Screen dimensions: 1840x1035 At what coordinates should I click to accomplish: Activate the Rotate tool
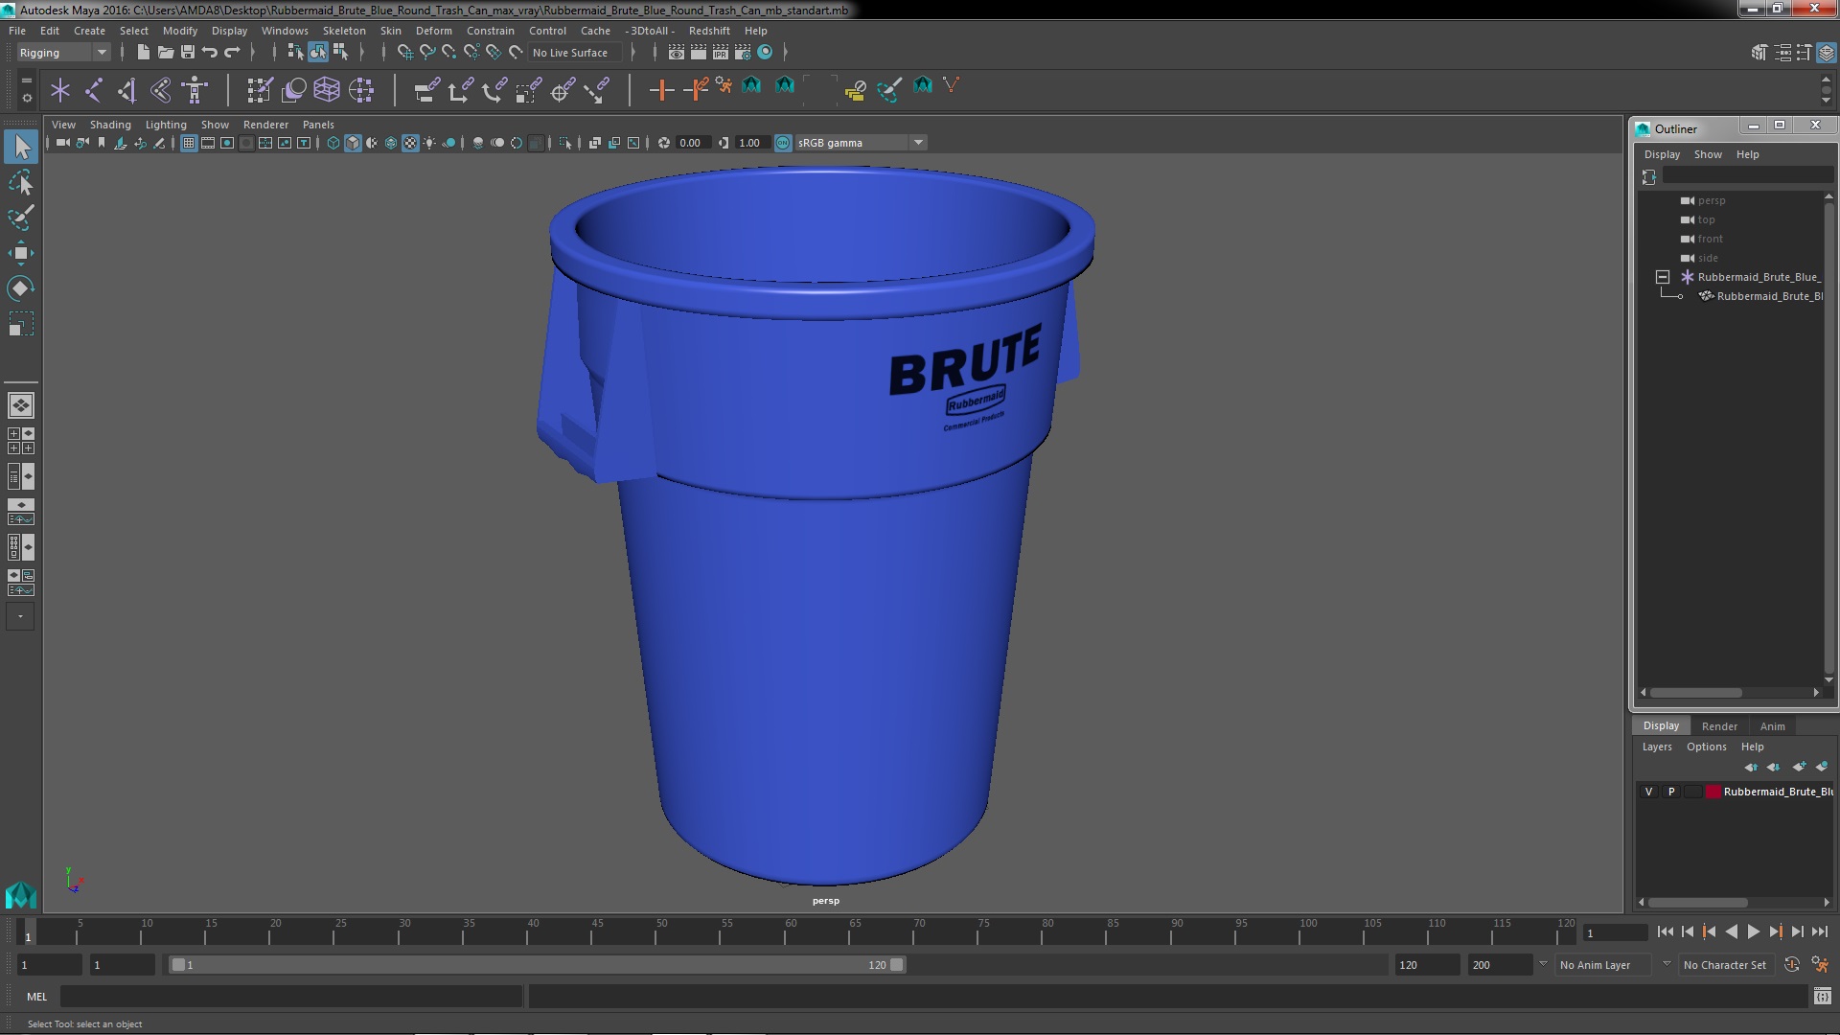[21, 288]
